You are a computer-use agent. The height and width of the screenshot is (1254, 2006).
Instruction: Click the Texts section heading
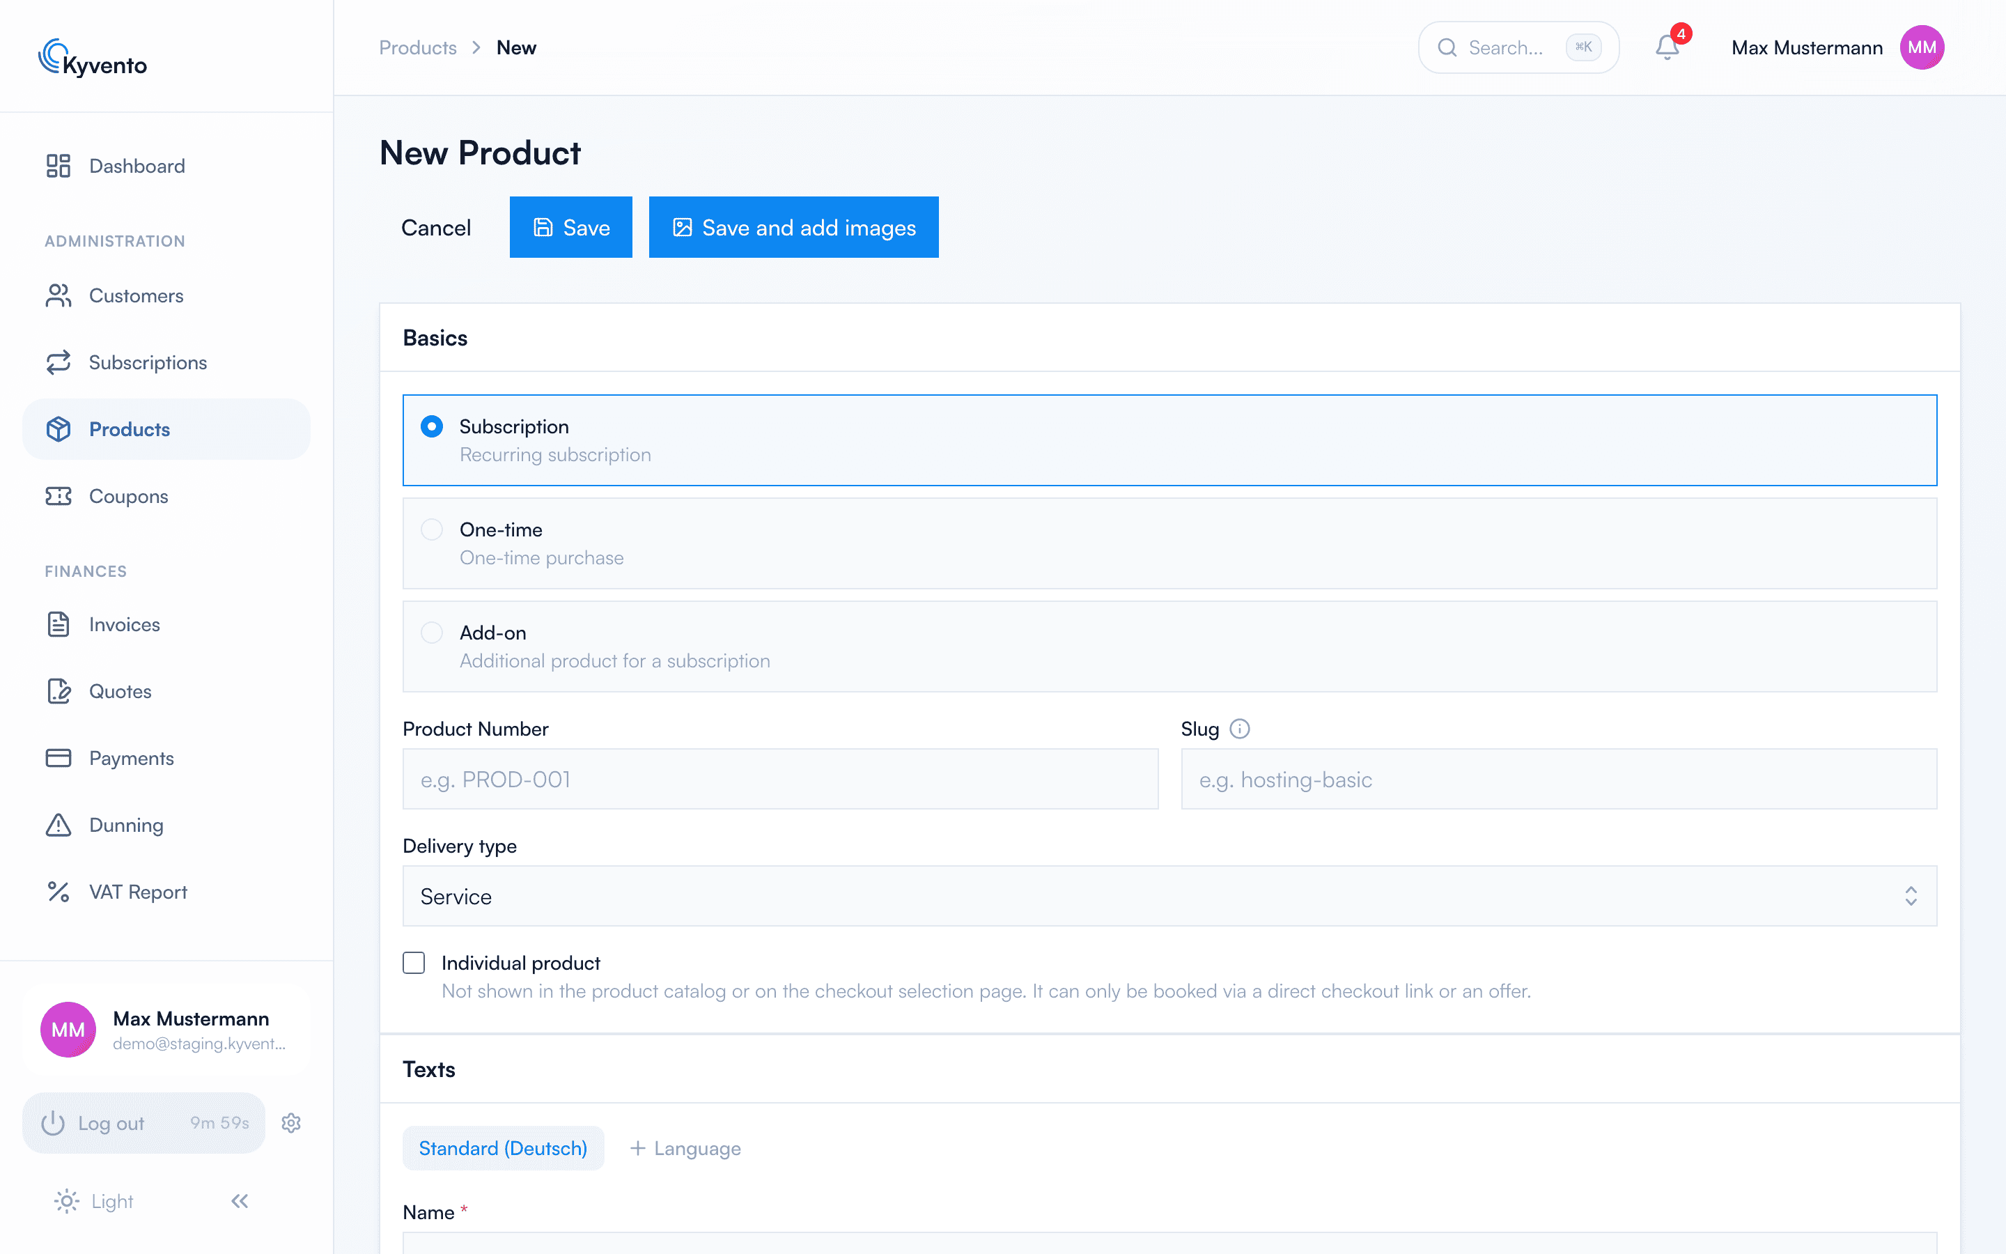pyautogui.click(x=428, y=1069)
